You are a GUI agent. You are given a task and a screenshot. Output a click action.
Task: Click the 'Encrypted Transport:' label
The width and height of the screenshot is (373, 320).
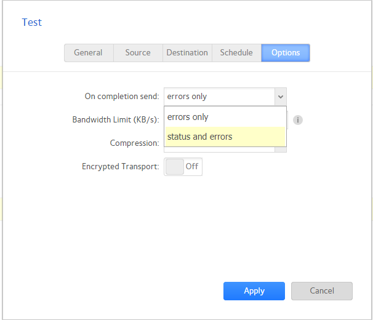click(x=121, y=167)
